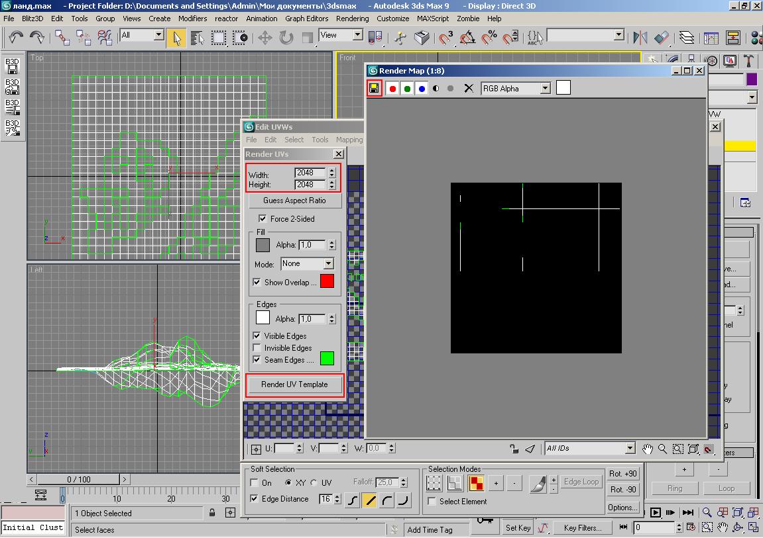Uncheck Force 2-Sided checkbox
763x538 pixels.
pos(263,218)
